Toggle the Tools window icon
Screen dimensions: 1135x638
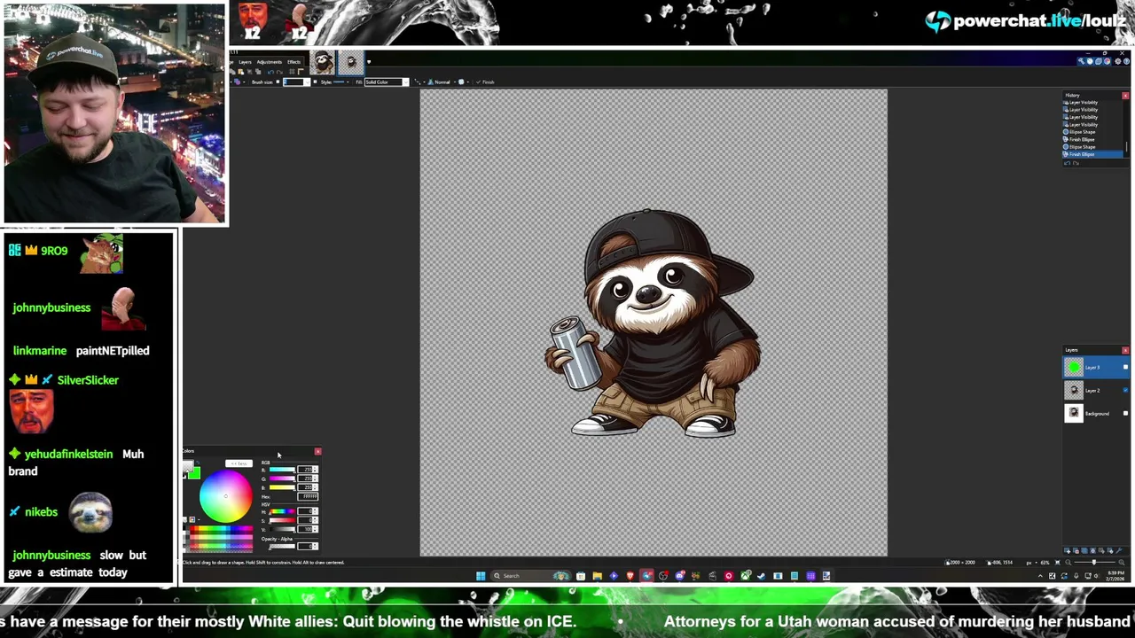[x=1081, y=61]
